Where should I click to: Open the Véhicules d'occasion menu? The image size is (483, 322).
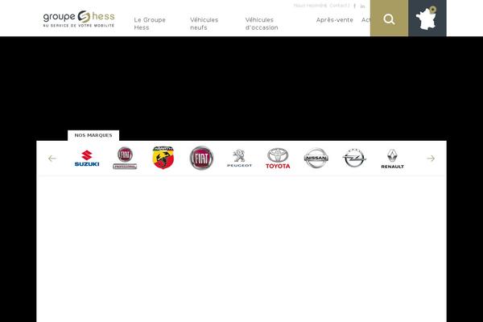(x=262, y=23)
